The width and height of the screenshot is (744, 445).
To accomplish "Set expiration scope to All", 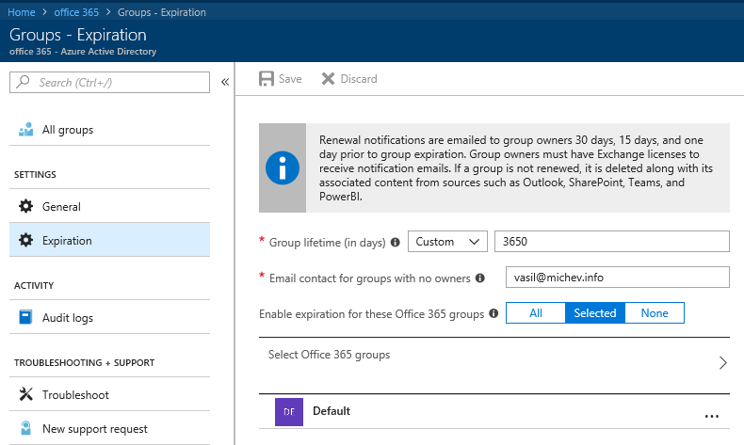I will pyautogui.click(x=535, y=312).
